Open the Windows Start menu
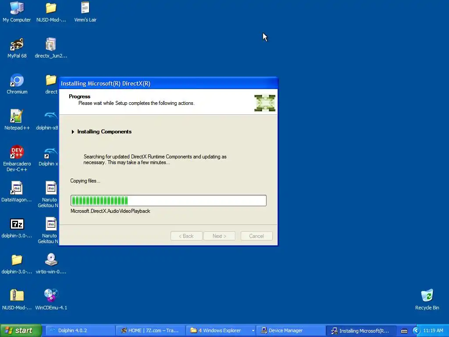 21,331
